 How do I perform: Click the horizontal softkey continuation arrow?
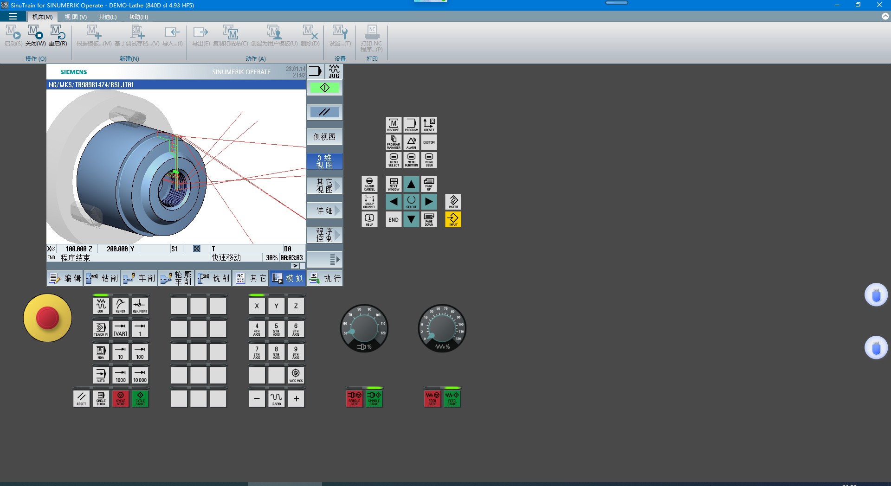pyautogui.click(x=295, y=266)
